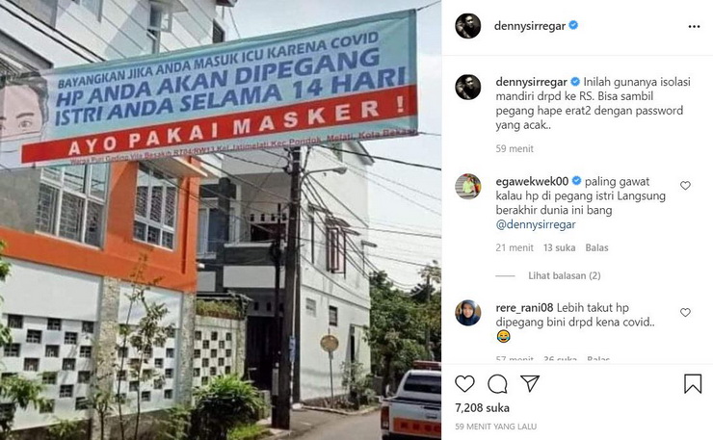View the 7,208 suka likes list
713x440 pixels.
[x=482, y=407]
